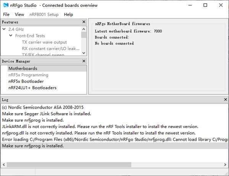Click the 'Latest motherboard firmware: 7000' text
Image resolution: width=229 pixels, height=176 pixels.
pyautogui.click(x=128, y=31)
